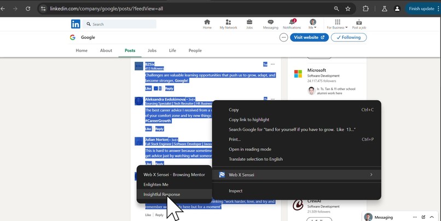Click the Web X Sensei extension icon
Screen dimensions: 441x221
point(222,175)
